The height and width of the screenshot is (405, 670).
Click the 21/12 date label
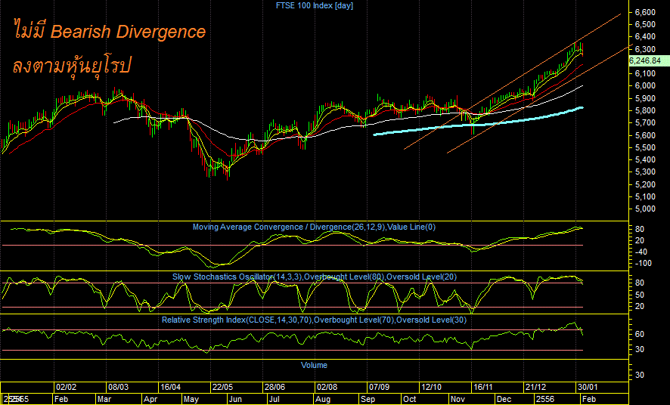pos(536,388)
